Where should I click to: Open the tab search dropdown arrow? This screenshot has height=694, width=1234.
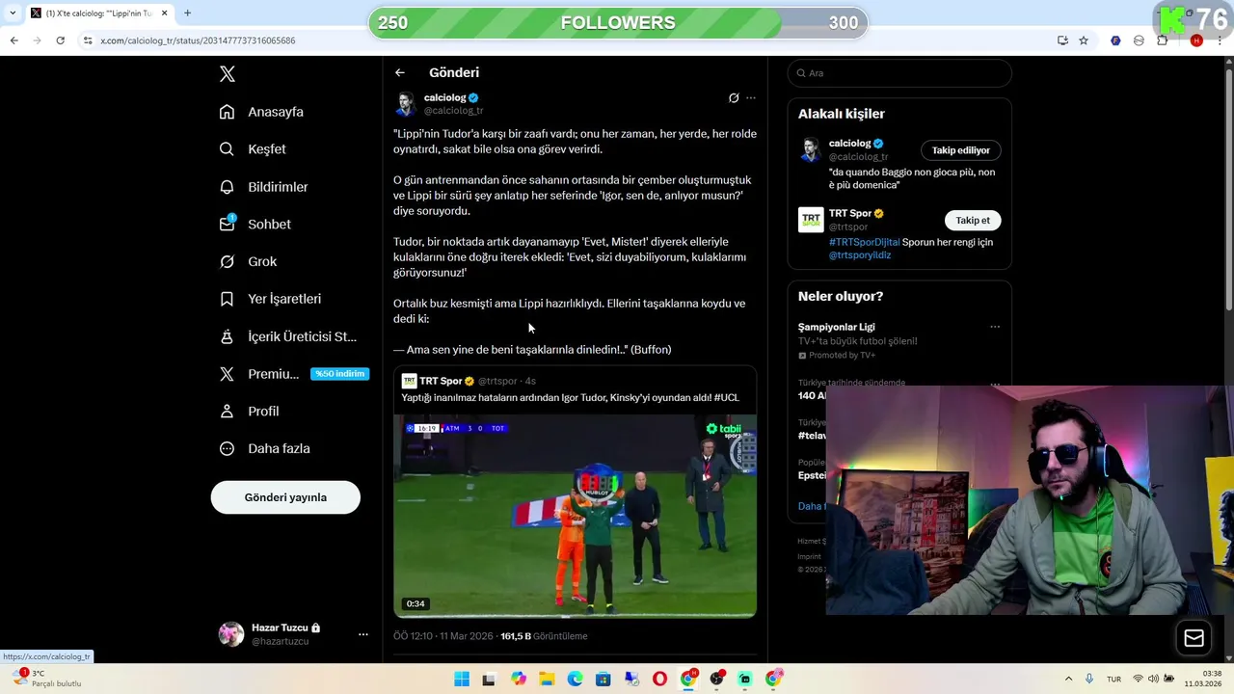pos(13,13)
